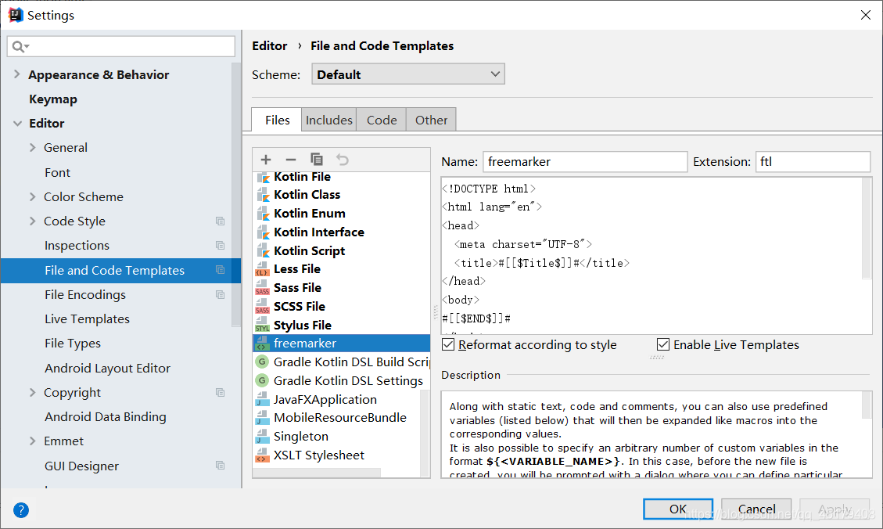Click the project-level icon beside File Encodings
Screen dimensions: 883x529
(221, 295)
